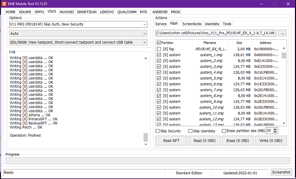Uncheck the fsg partition checkbox
The image size is (296, 179).
coord(159,49)
